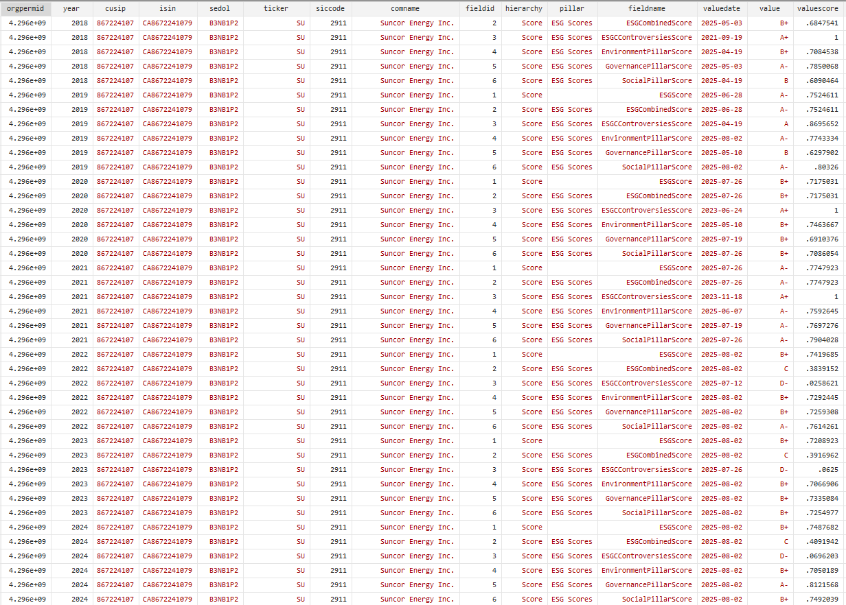The image size is (846, 605).
Task: Click the pillar column header
Action: coord(572,8)
